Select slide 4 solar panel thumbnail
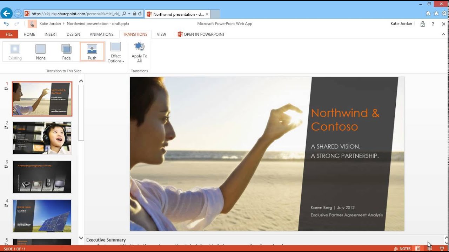The height and width of the screenshot is (252, 449). (x=42, y=216)
